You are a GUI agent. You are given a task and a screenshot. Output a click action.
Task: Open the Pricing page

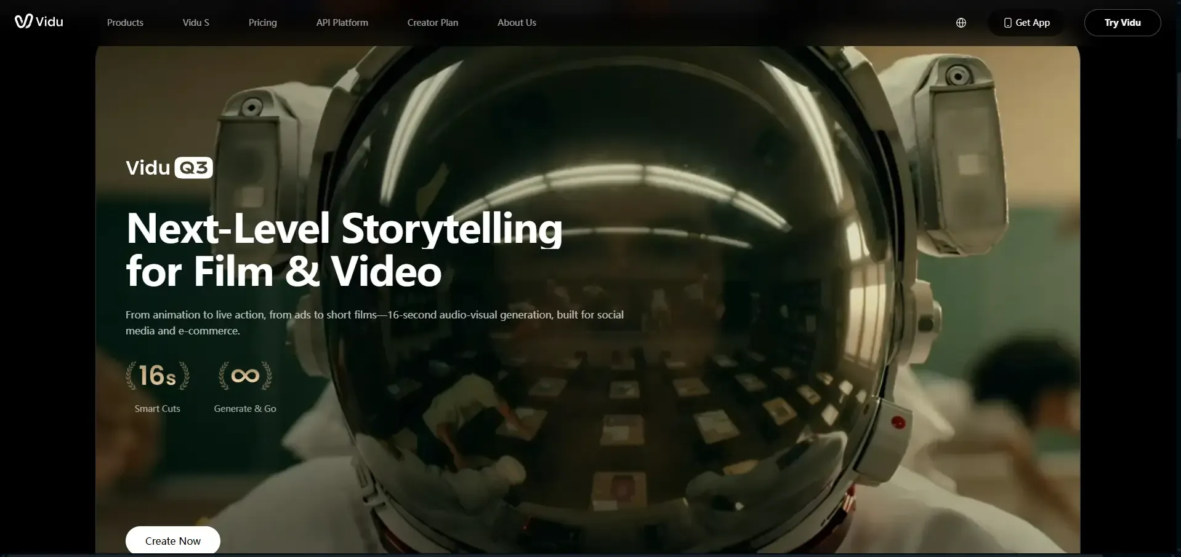click(263, 23)
